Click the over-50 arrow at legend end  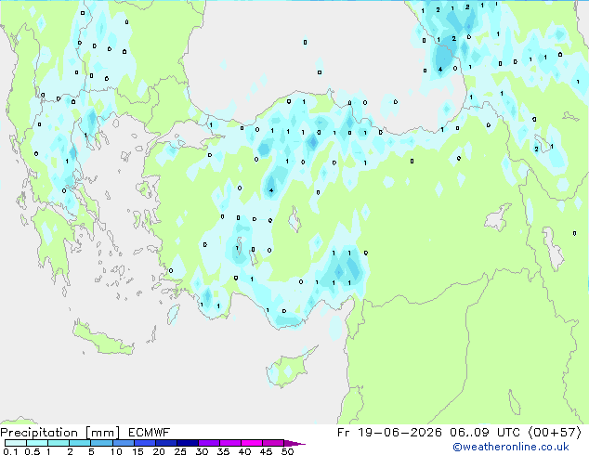click(294, 443)
